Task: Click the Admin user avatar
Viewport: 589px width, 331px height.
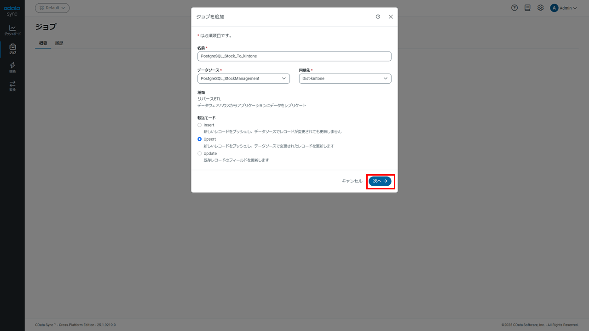Action: point(554,8)
